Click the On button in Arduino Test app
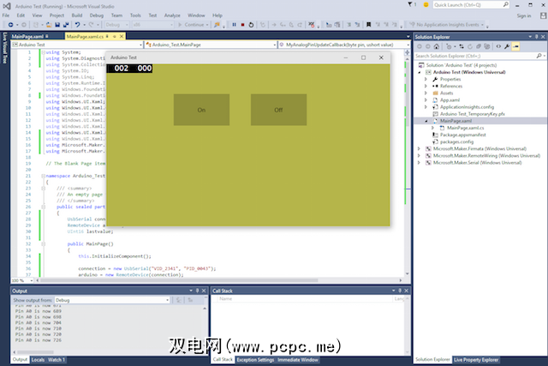 (201, 110)
